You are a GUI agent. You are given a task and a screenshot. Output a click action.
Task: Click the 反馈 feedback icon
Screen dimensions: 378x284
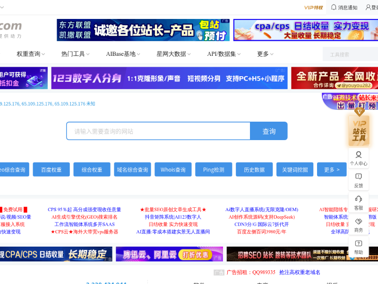pyautogui.click(x=358, y=180)
